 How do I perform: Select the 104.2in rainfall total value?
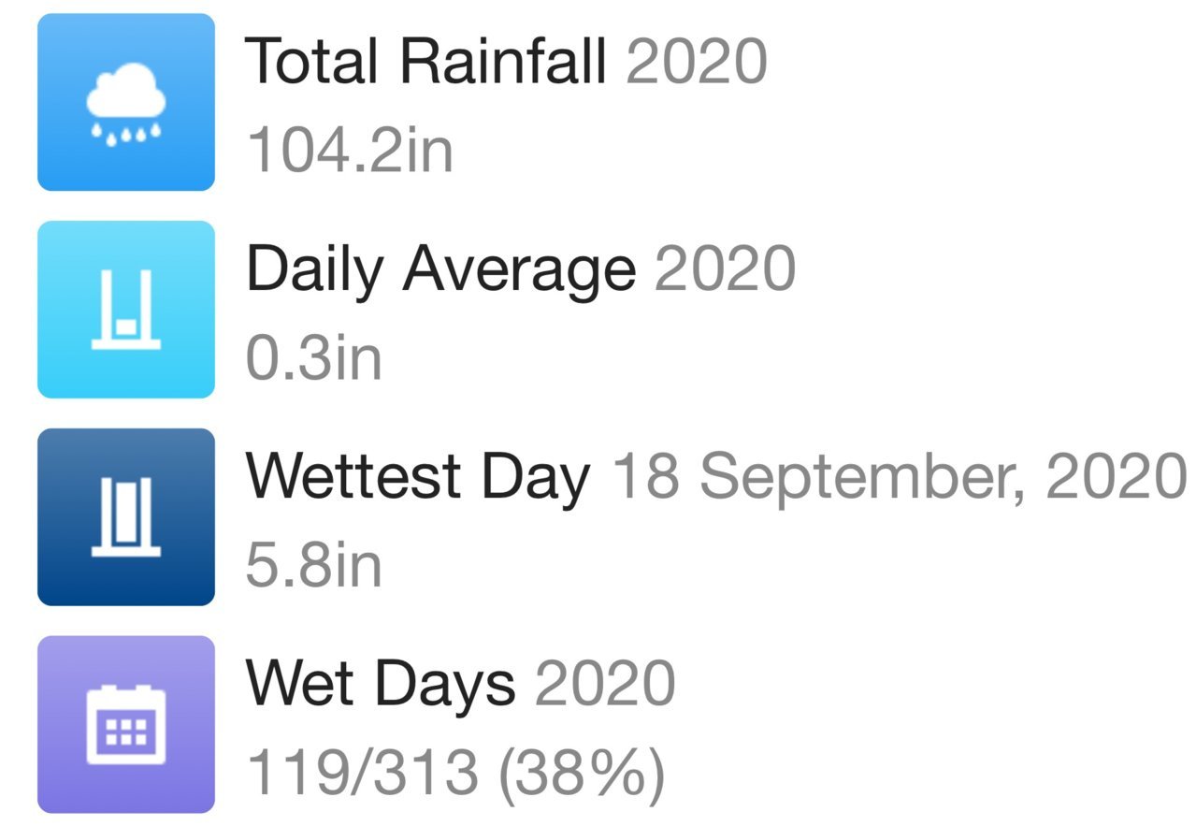click(351, 150)
